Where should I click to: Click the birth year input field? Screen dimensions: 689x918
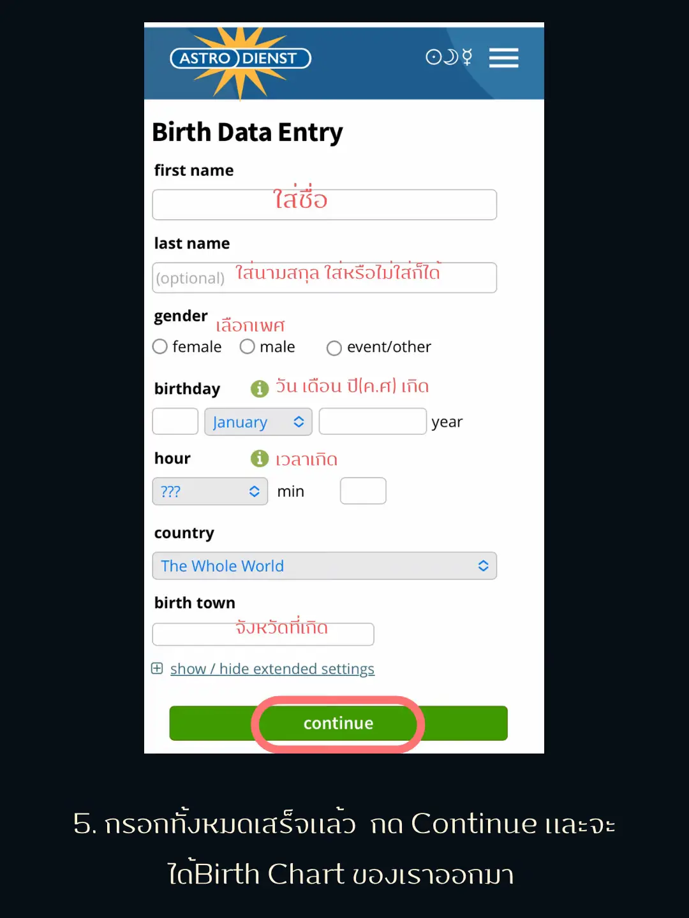point(373,422)
